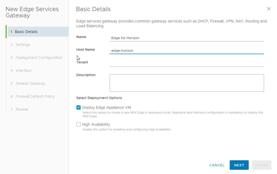277x174 pixels.
Task: Enable the High Availability checkbox
Action: click(x=78, y=124)
